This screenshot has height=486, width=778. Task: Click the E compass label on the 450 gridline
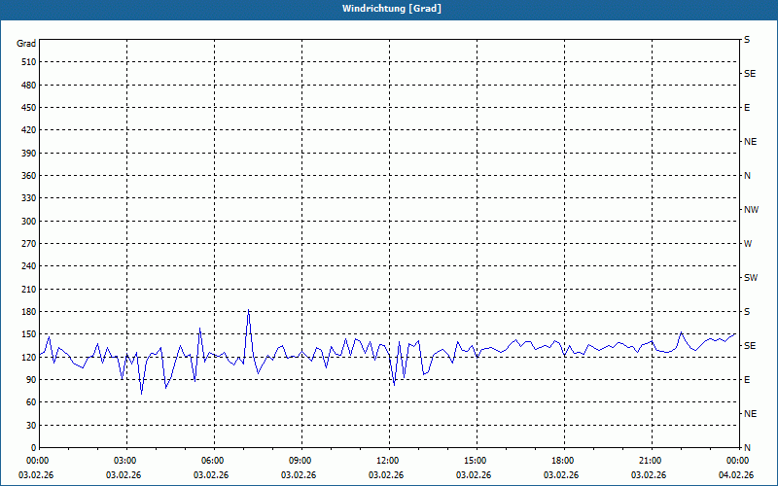pos(747,108)
